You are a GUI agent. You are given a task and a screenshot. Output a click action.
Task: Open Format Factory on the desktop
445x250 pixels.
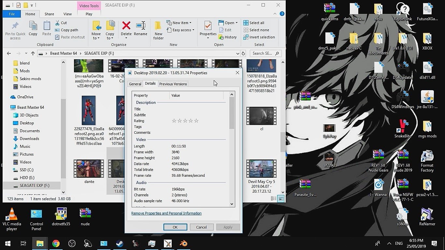point(427,161)
